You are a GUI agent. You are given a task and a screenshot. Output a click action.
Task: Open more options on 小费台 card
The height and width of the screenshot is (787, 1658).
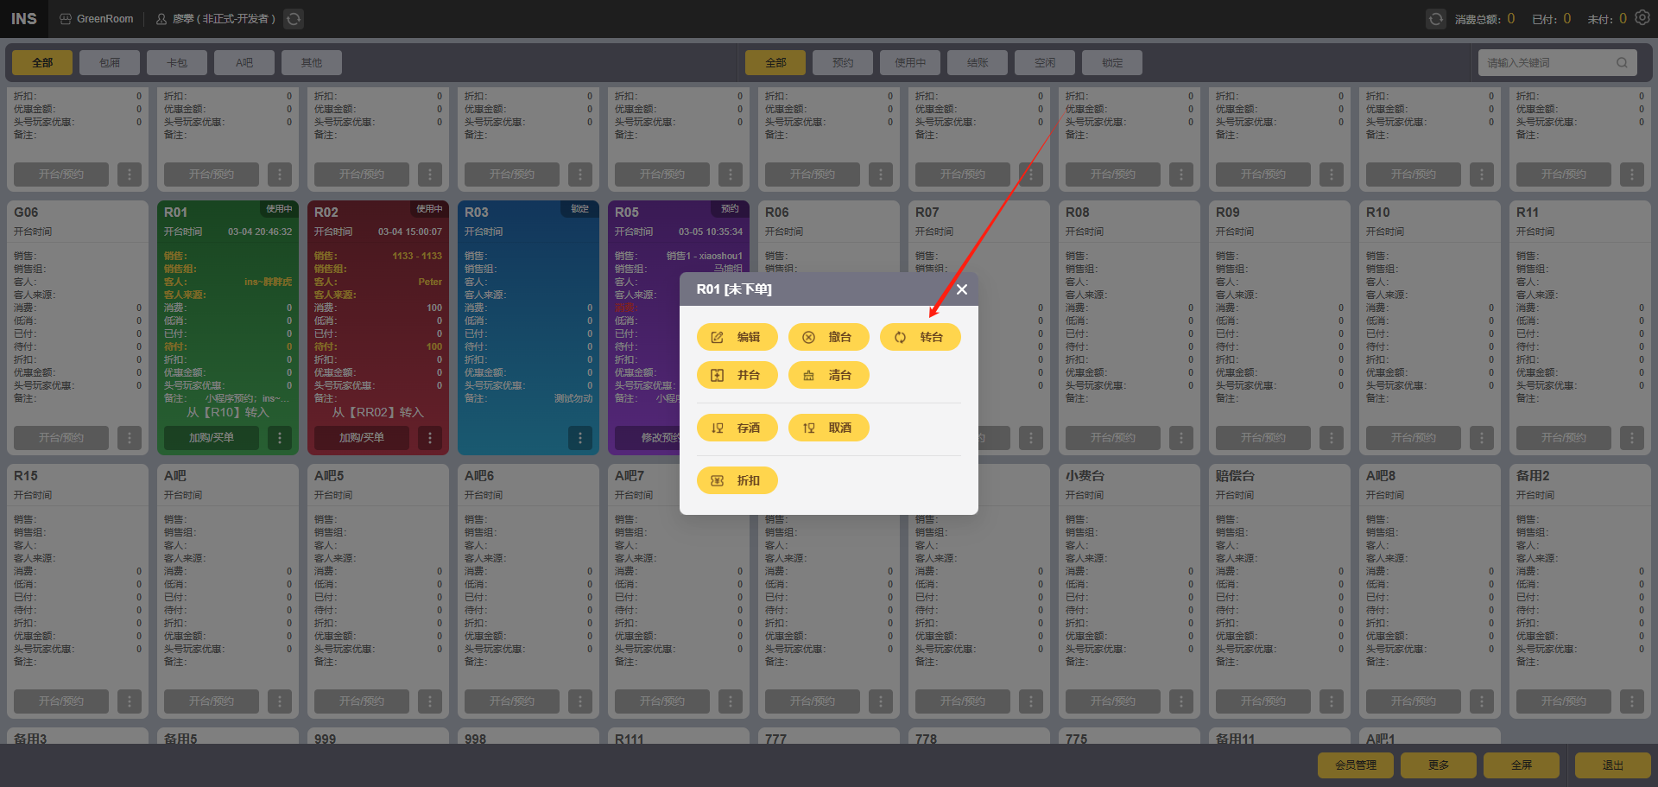(x=1181, y=701)
